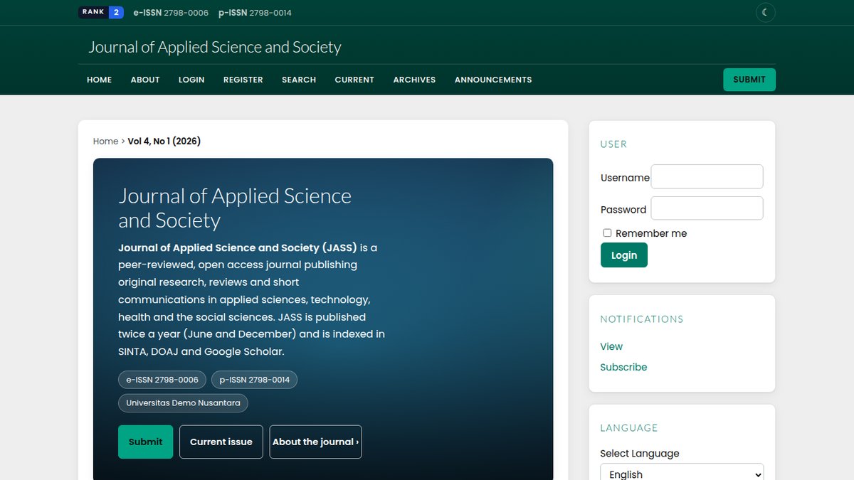Open ANNOUNCEMENTS in the navigation bar

coord(493,80)
